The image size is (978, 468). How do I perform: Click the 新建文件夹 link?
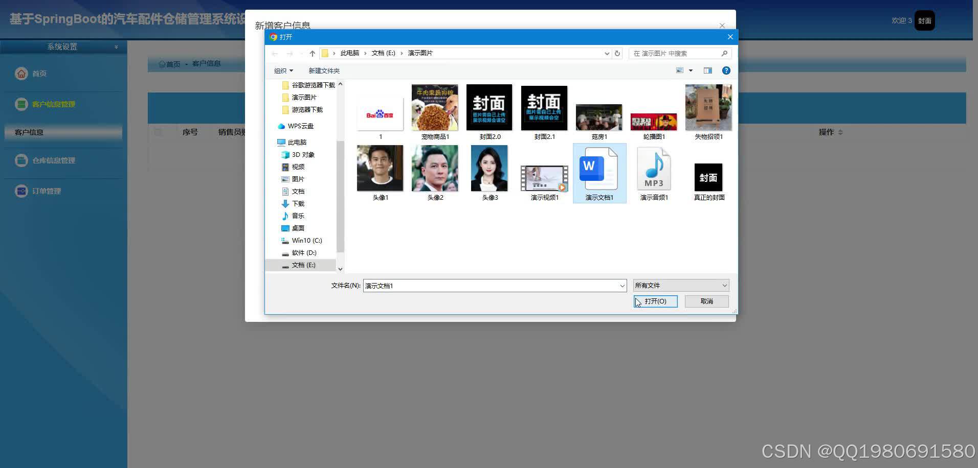pyautogui.click(x=324, y=71)
